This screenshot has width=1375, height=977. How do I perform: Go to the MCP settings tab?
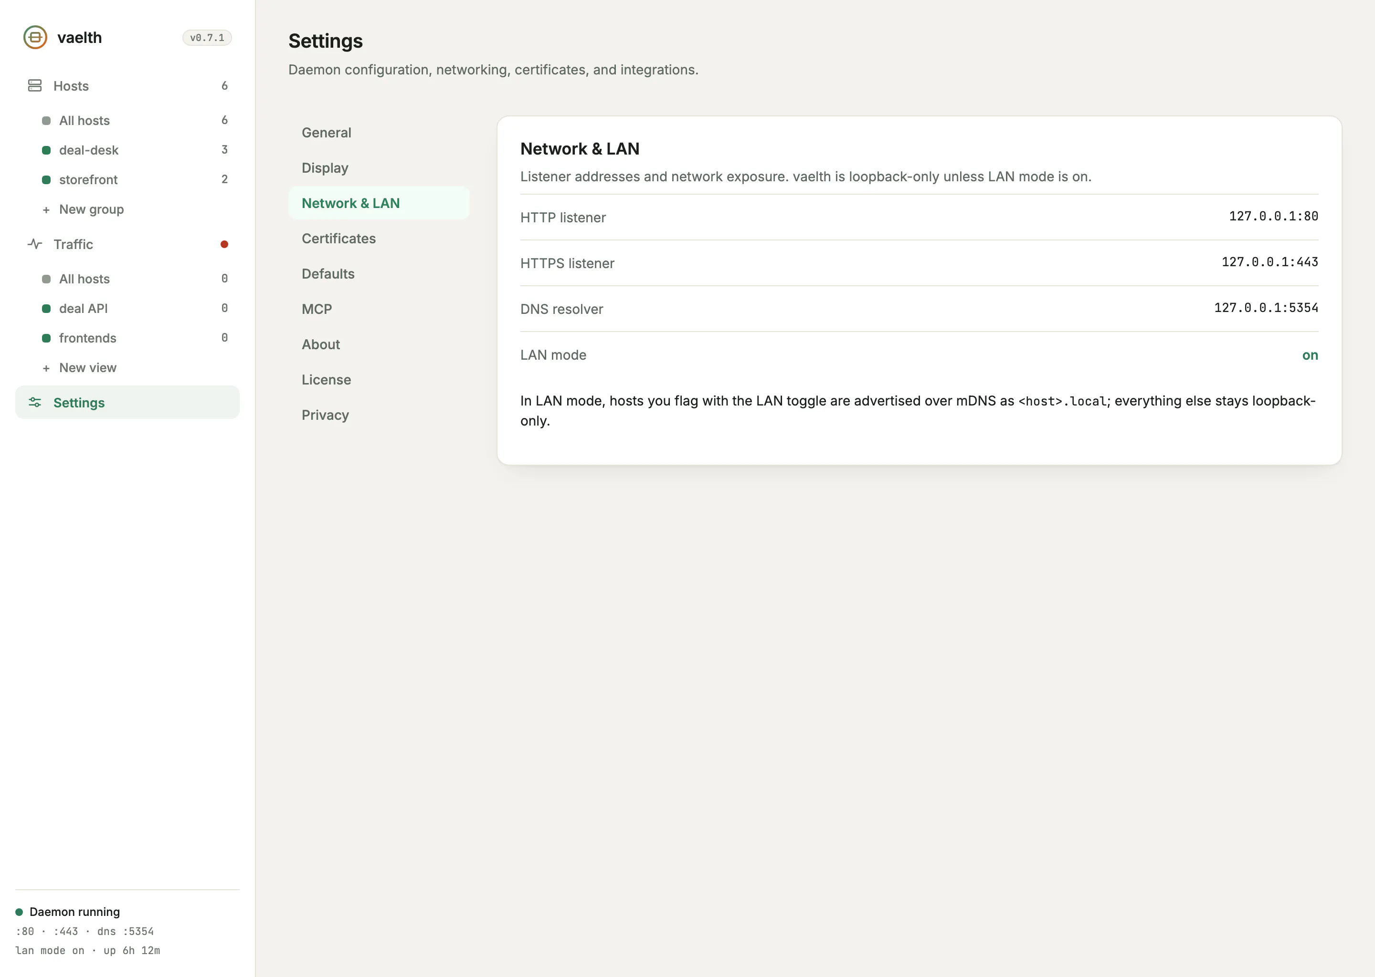[379, 309]
